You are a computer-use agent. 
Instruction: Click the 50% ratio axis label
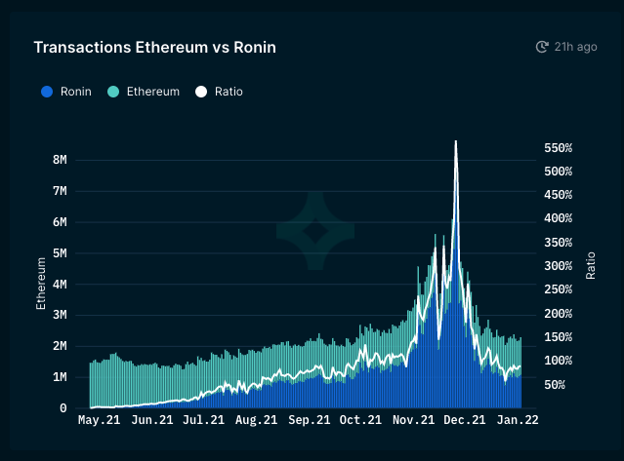point(555,385)
